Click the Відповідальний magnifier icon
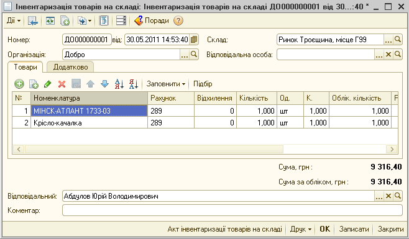409x239 pixels. tap(398, 196)
